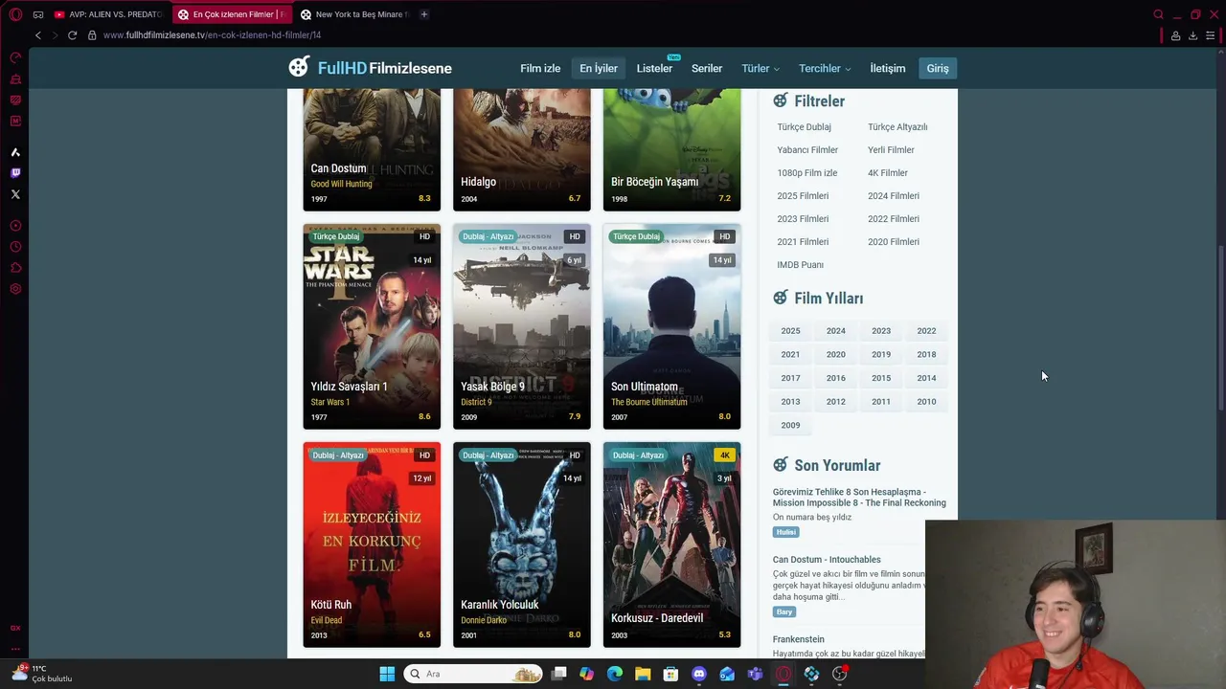Open the Opera GX main menu logo
The height and width of the screenshot is (689, 1226).
[x=15, y=14]
